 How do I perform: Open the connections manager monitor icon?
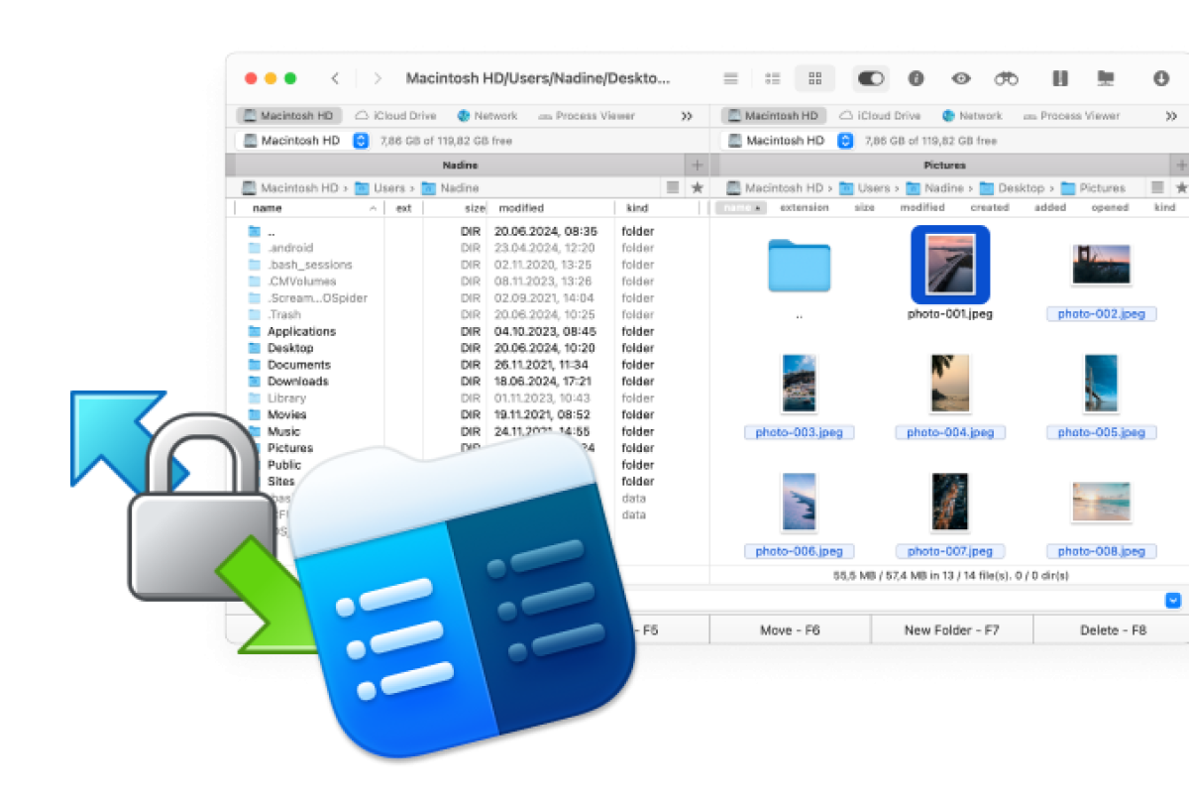[x=1106, y=78]
